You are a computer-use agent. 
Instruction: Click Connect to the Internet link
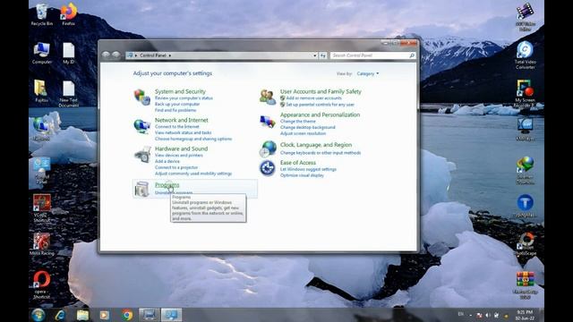(177, 127)
